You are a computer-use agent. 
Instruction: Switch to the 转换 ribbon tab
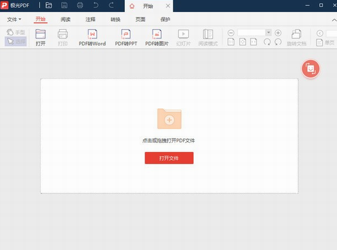[115, 20]
